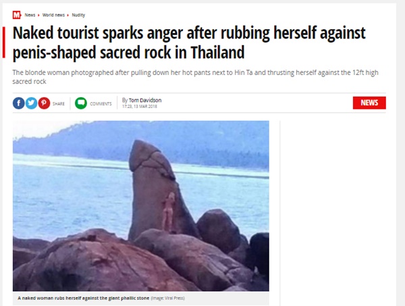Screen dimensions: 405x306
Task: Pin article using the Pinterest icon
Action: [44, 103]
